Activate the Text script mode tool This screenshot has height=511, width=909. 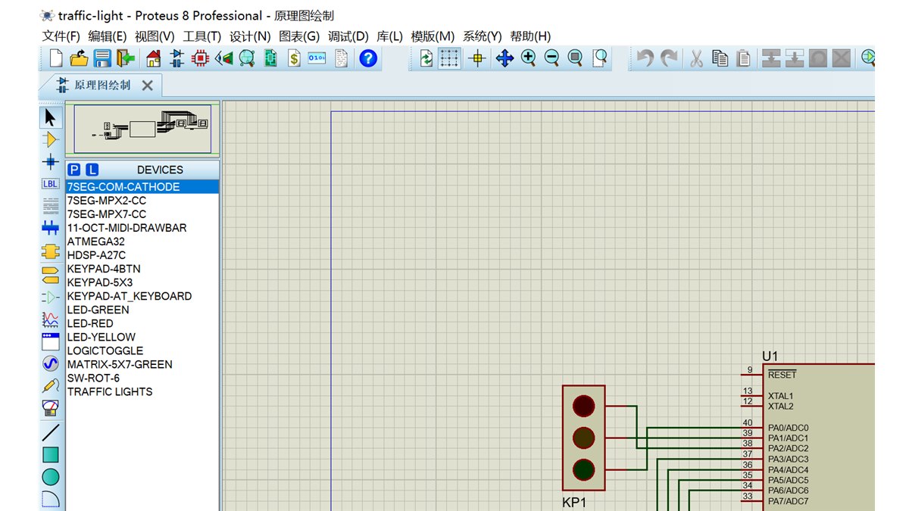(x=50, y=205)
